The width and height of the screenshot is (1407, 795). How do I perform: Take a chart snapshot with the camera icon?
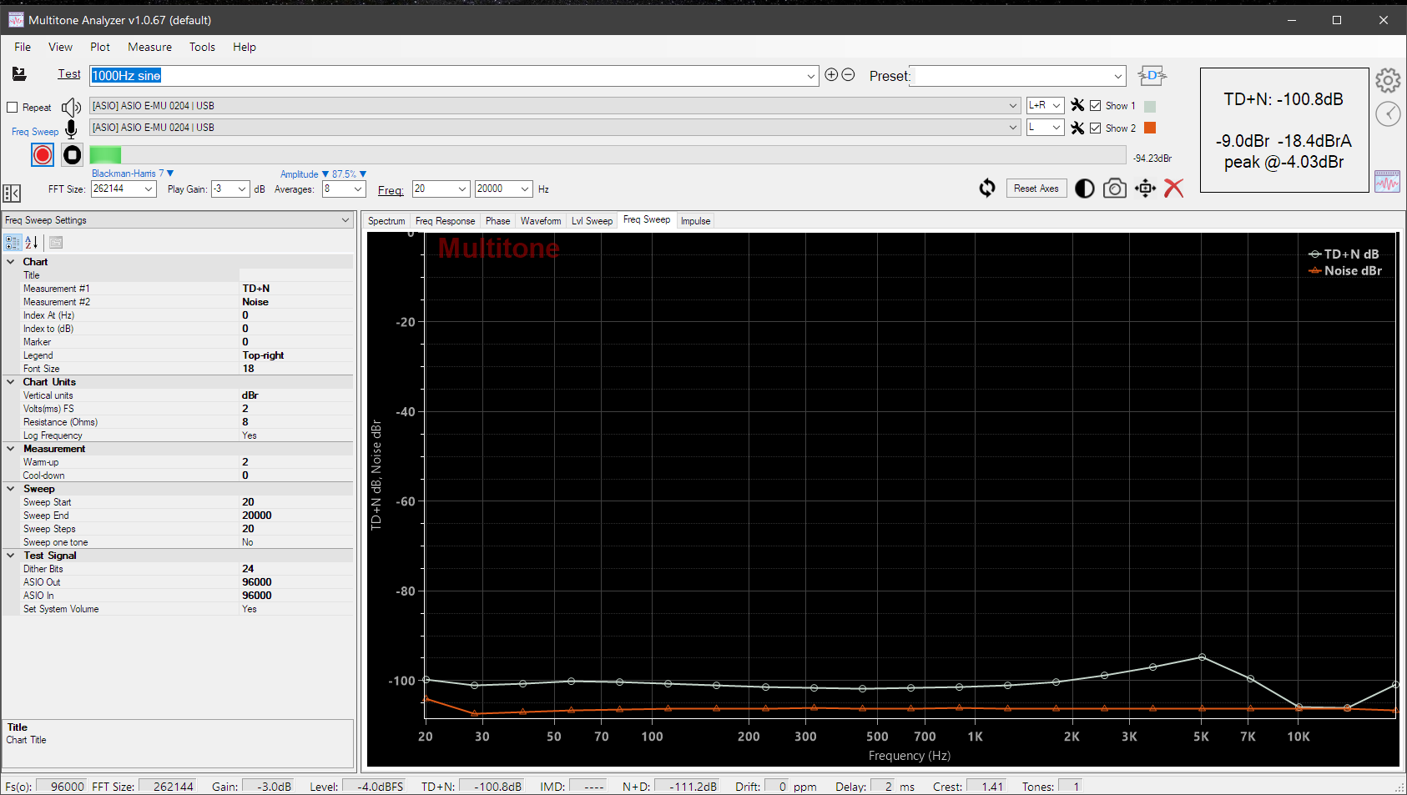click(1114, 189)
